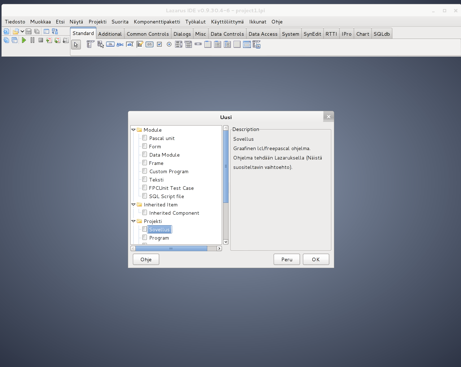Select FPCUnit Test Case in the tree
Viewport: 461px width, 367px height.
pyautogui.click(x=171, y=188)
